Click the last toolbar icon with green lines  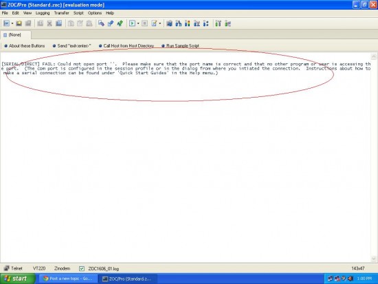click(227, 23)
